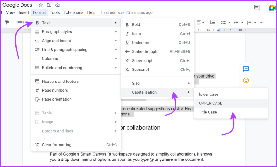Select the Capitalisation submenu entry
Image resolution: width=277 pixels, height=167 pixels.
coord(158,92)
